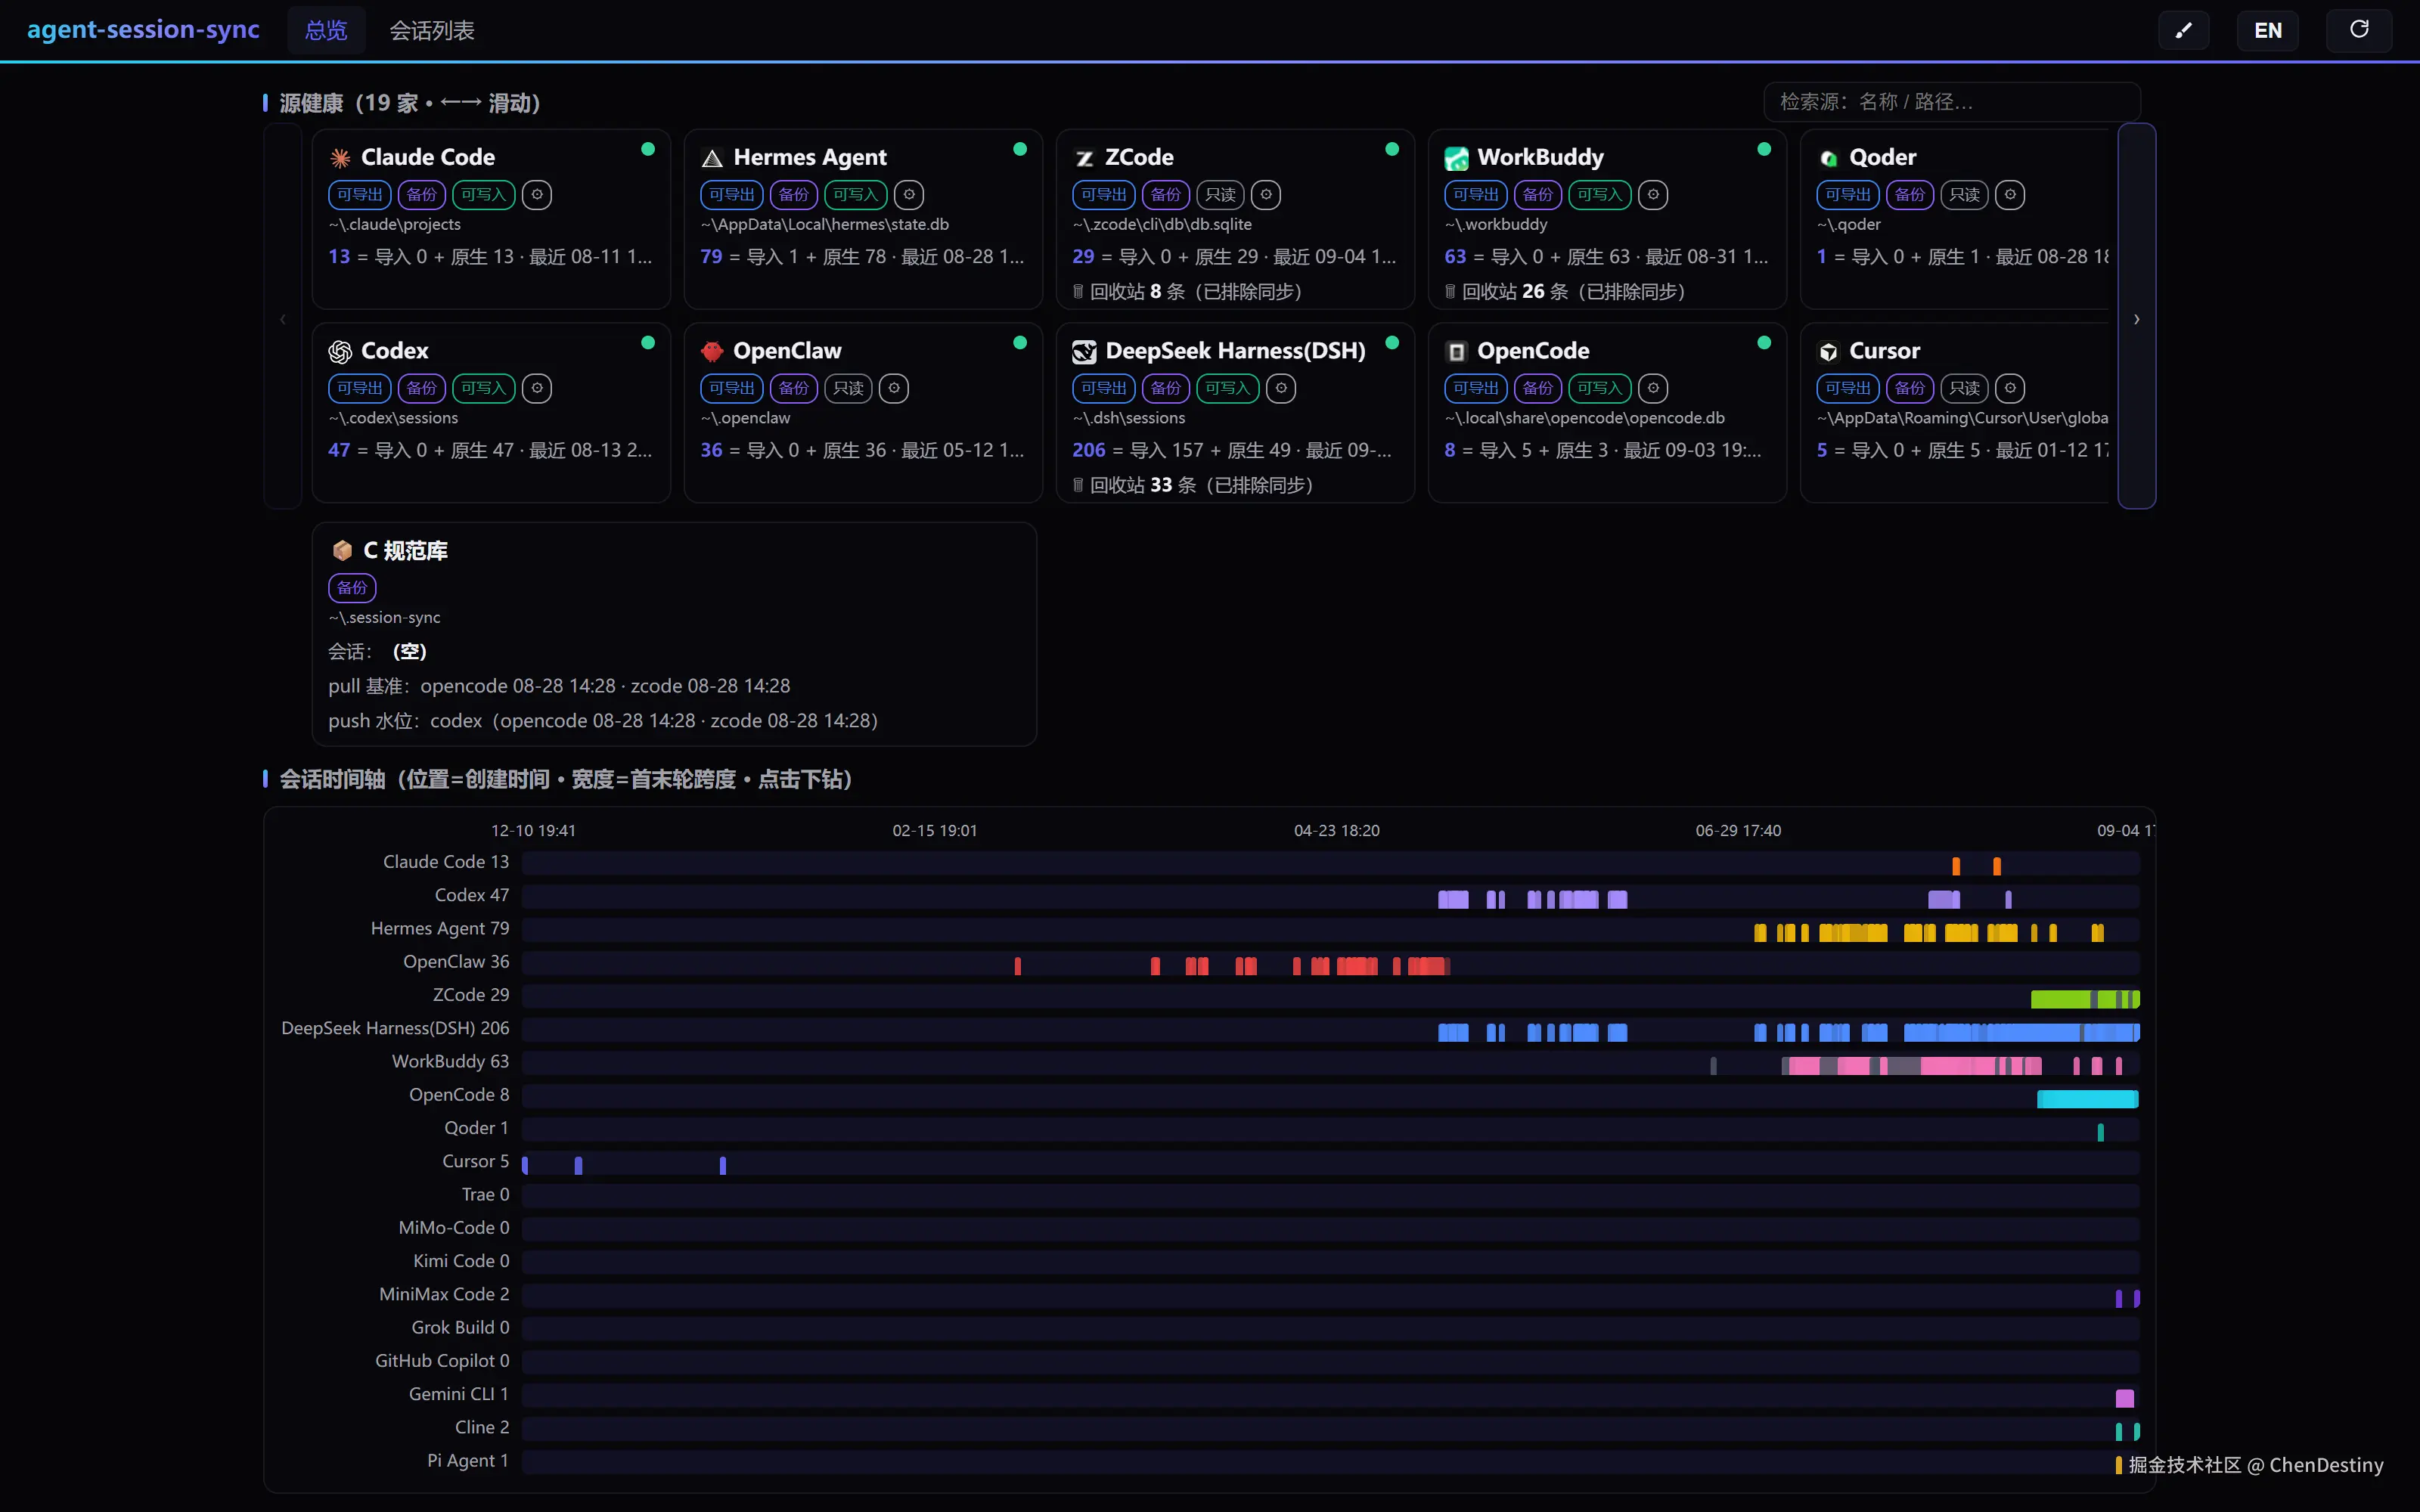Click 只读 badge on ZCode card

pos(1220,194)
